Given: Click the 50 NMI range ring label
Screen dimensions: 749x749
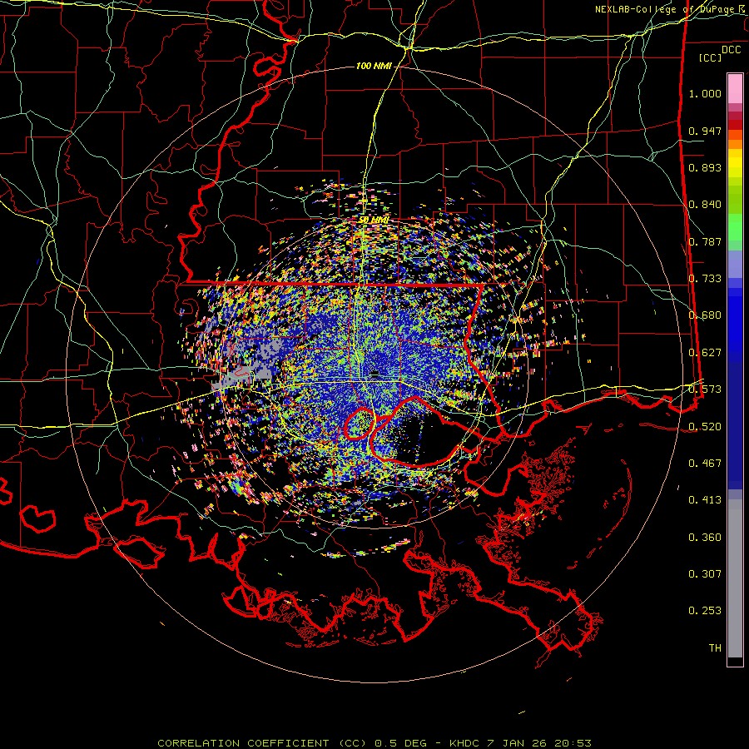Looking at the screenshot, I should [x=374, y=221].
